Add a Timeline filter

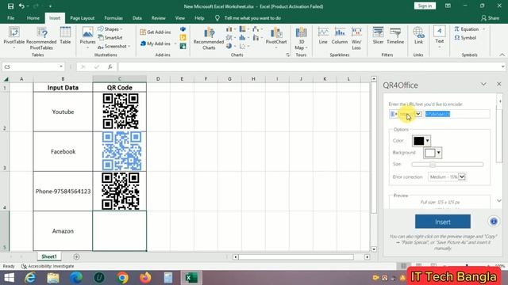[395, 36]
